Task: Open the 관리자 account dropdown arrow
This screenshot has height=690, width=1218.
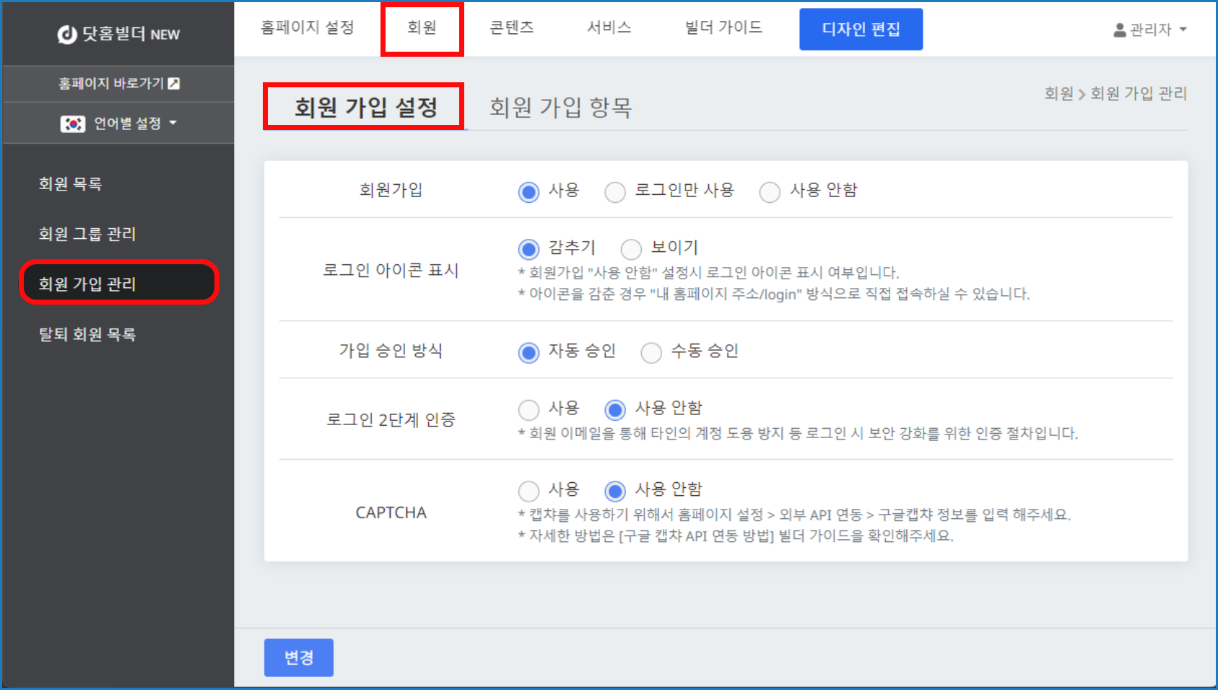Action: pyautogui.click(x=1183, y=30)
